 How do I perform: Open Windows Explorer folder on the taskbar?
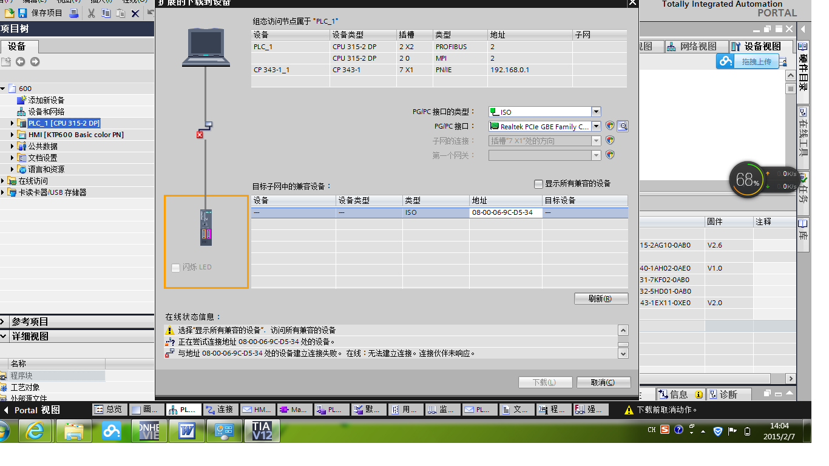(73, 431)
